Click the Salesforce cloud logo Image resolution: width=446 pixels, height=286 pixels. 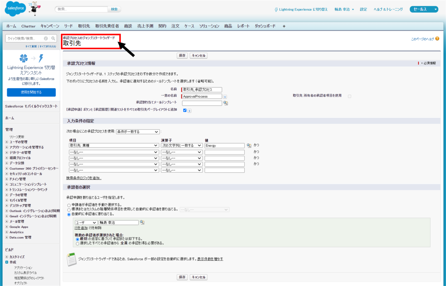click(15, 9)
